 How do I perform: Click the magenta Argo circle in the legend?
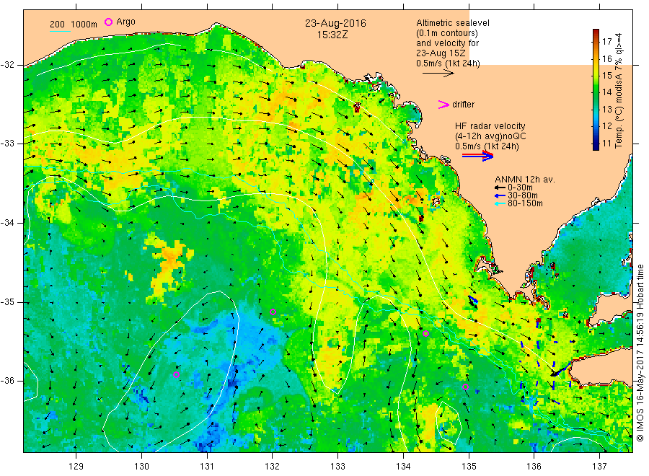108,22
